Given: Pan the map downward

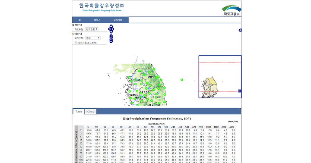Looking at the screenshot, I should [x=111, y=32].
